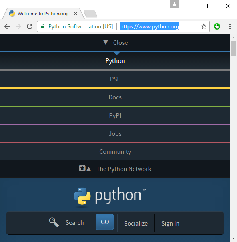Screen dimensions: 237x242
Task: Reload the Python.org page
Action: point(30,26)
